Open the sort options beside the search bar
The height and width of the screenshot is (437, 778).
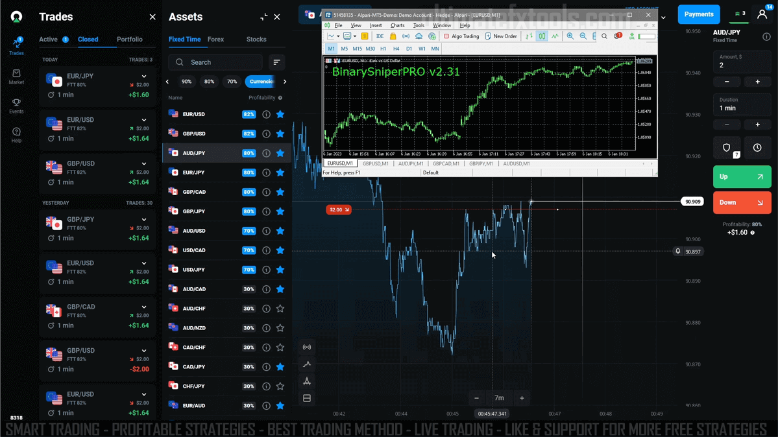276,62
